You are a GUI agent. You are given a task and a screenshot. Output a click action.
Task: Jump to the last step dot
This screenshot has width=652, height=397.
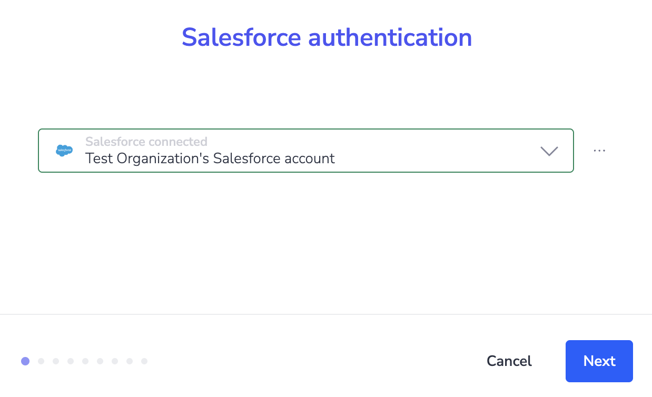point(144,361)
